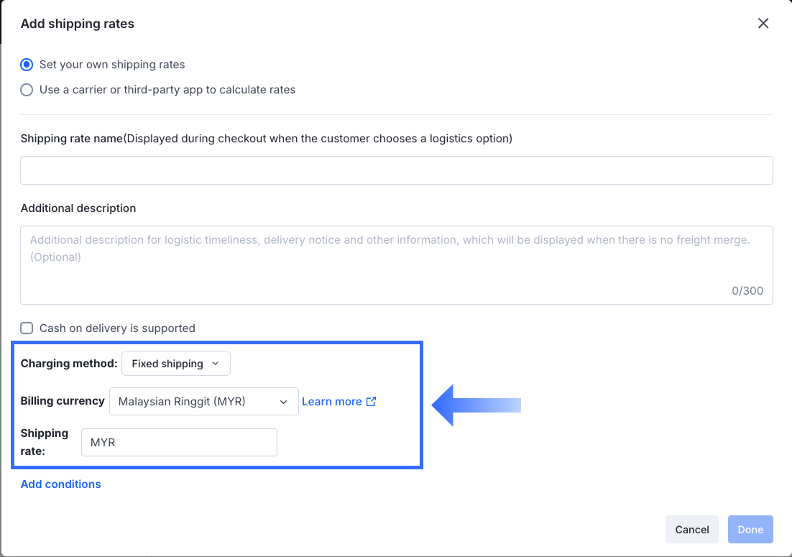Choose the carrier or third-party app radio button
Viewport: 792px width, 557px height.
point(27,90)
